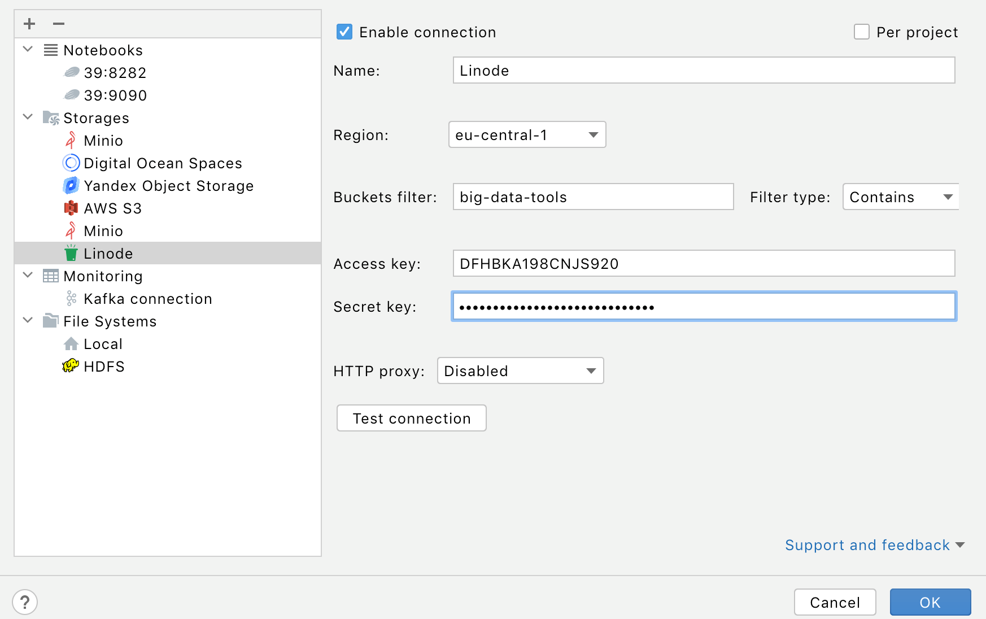The width and height of the screenshot is (986, 619).
Task: Click the Zeppelin icon for 39:8282
Action: click(x=72, y=72)
